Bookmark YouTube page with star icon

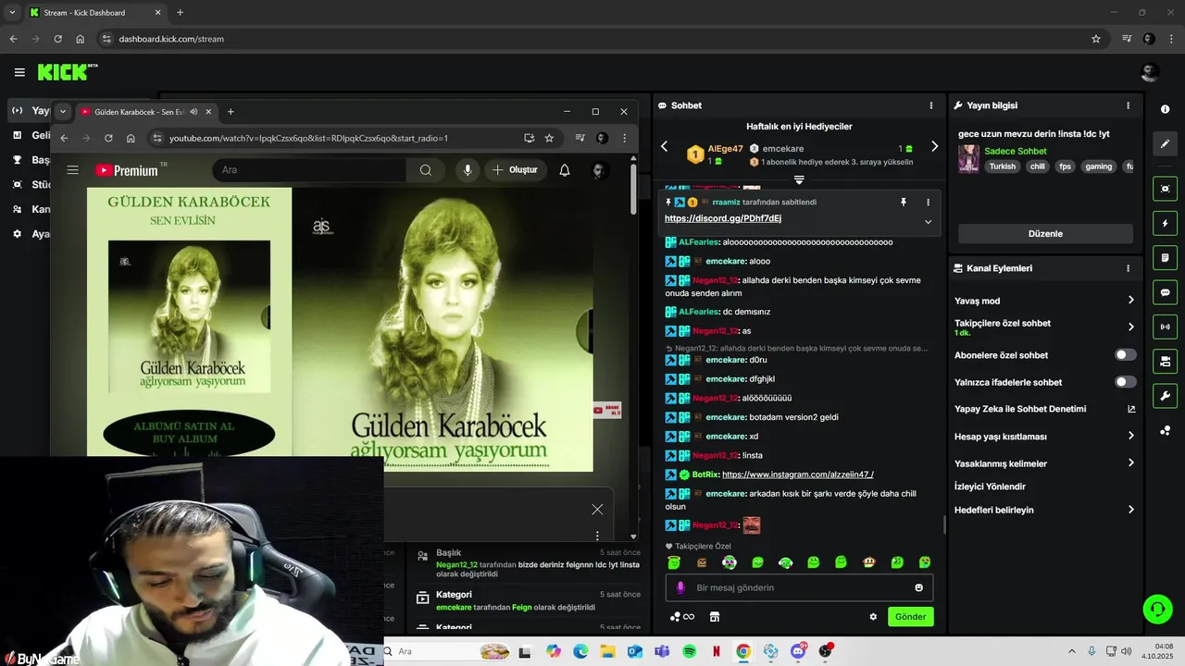point(549,138)
